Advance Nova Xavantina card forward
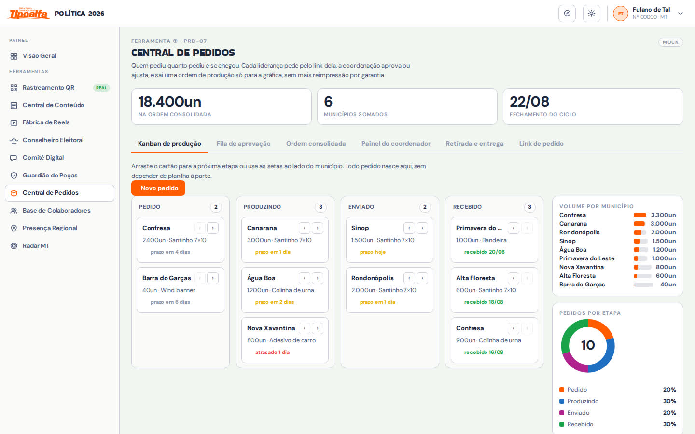Screen dimensions: 695x434 click(x=318, y=328)
